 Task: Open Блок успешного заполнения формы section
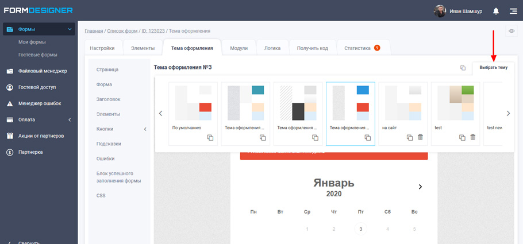(x=118, y=177)
